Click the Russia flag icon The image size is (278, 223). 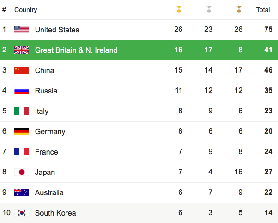click(x=22, y=91)
